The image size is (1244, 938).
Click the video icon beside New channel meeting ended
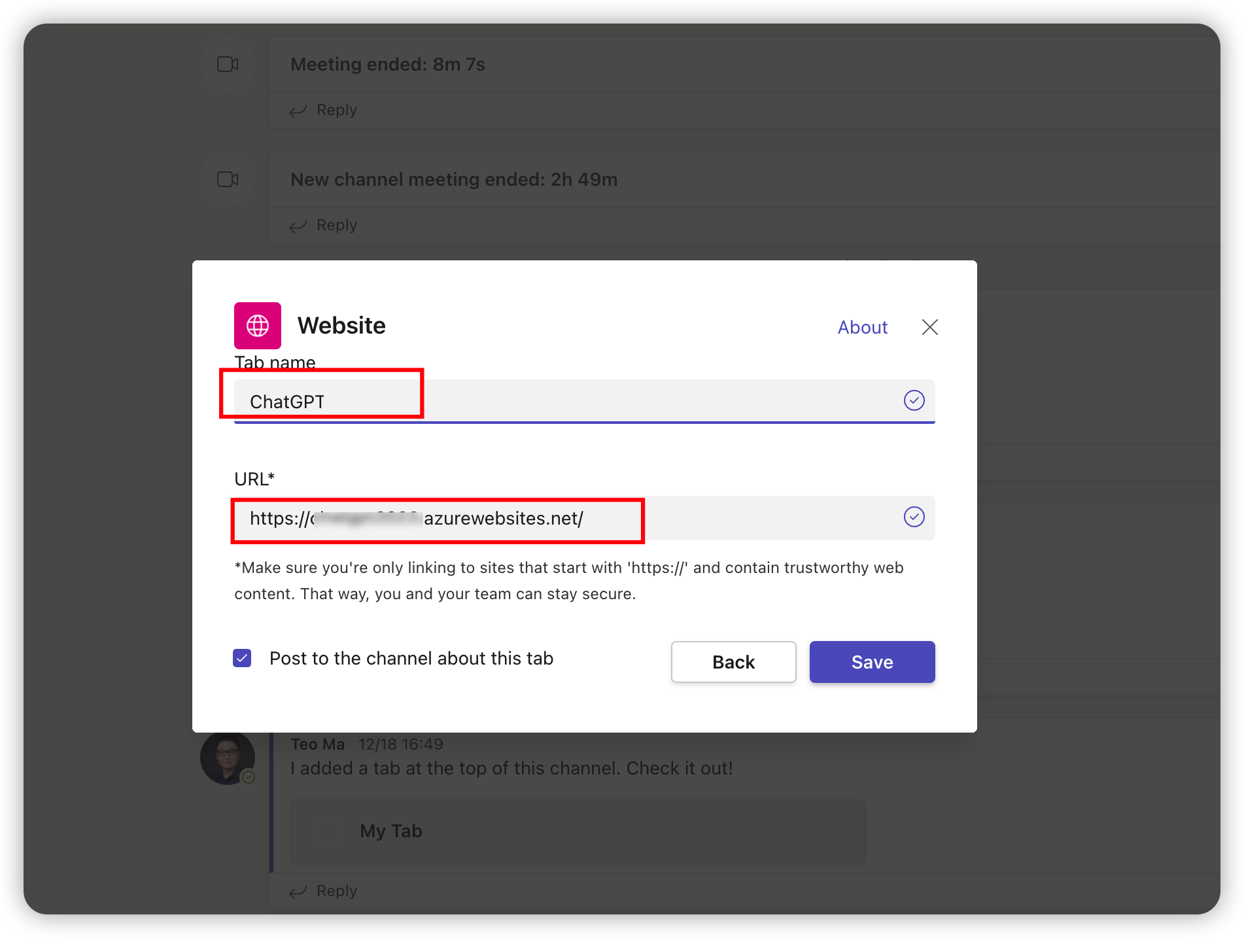227,179
